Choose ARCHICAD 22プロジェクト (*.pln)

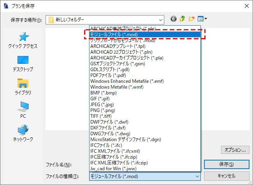(x=145, y=52)
